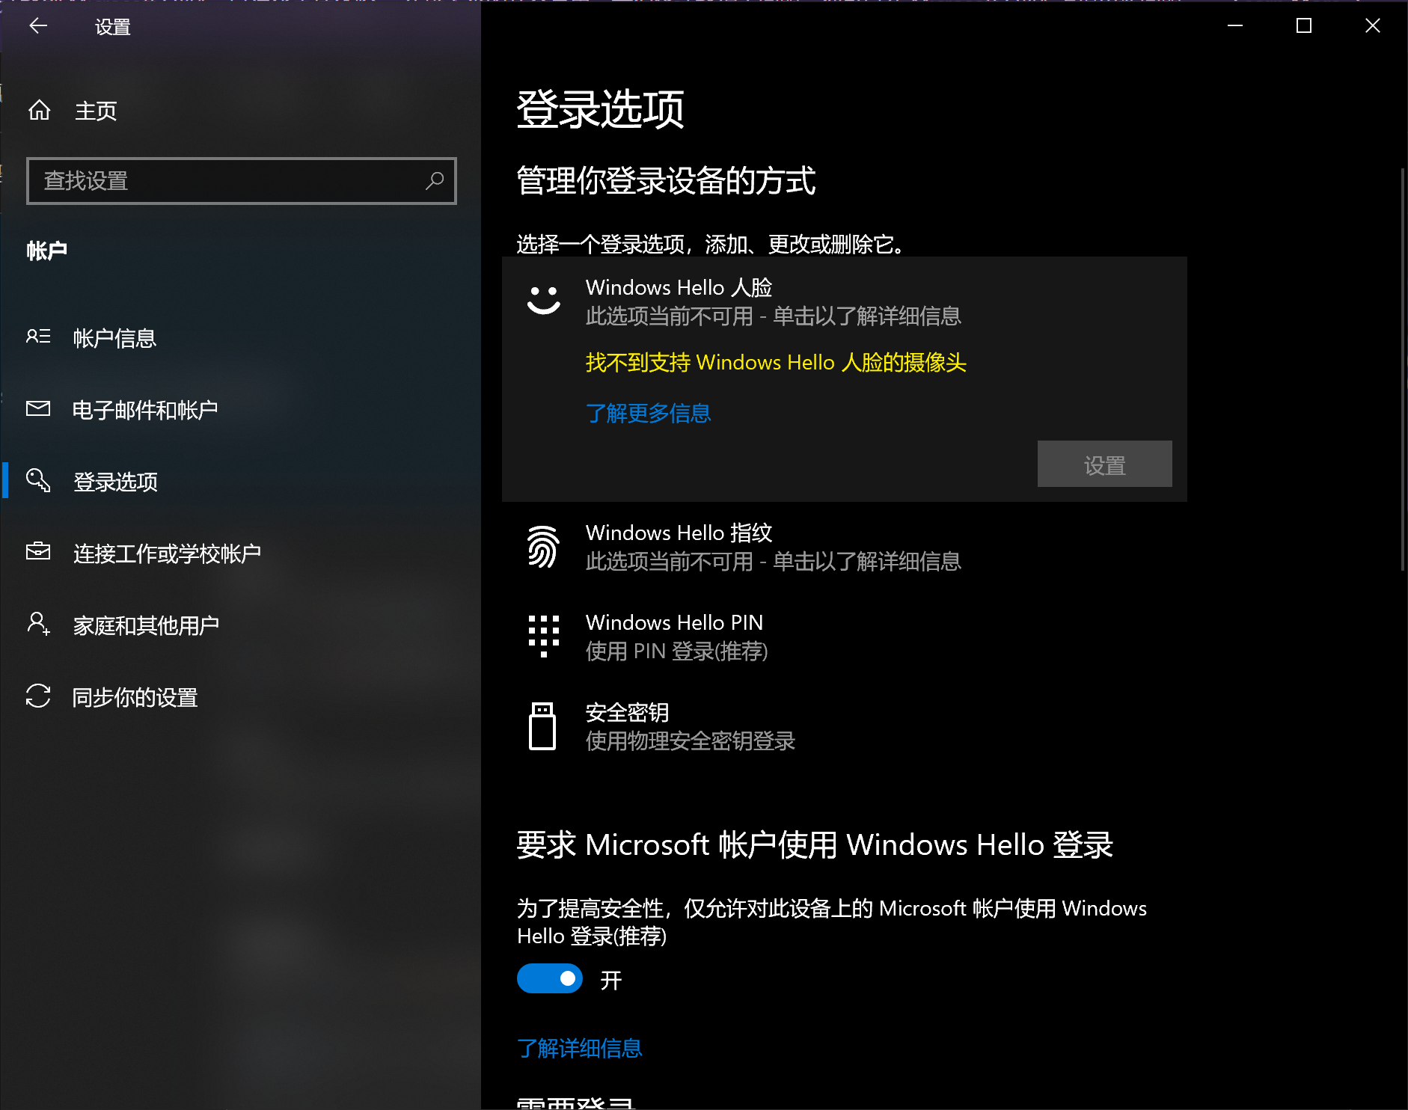The image size is (1408, 1110).
Task: Click the 使用物理安全密钥登录 description
Action: 690,741
